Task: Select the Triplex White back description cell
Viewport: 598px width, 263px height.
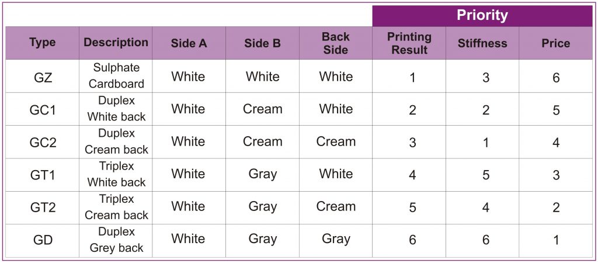Action: pyautogui.click(x=116, y=174)
